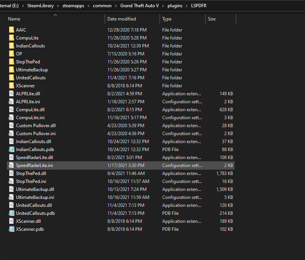
Task: Expand the chevron after steamapps in path
Action: [88, 6]
